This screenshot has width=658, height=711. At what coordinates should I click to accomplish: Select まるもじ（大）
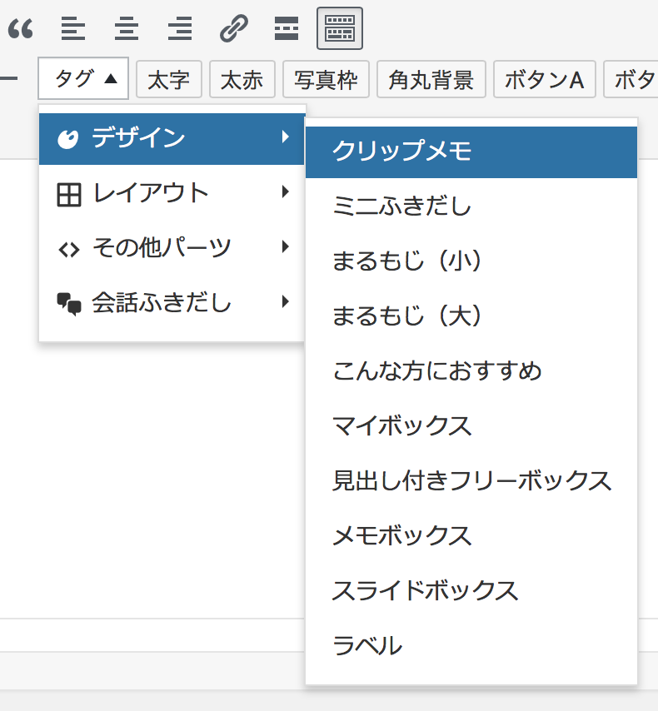click(471, 316)
